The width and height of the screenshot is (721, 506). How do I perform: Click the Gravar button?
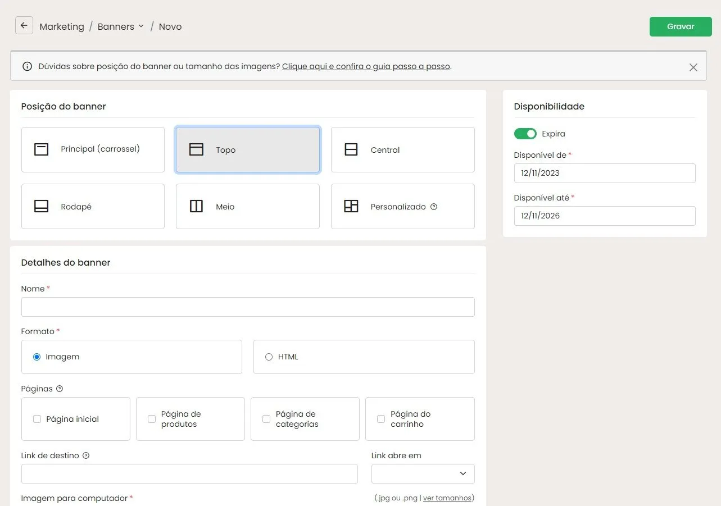pos(681,26)
